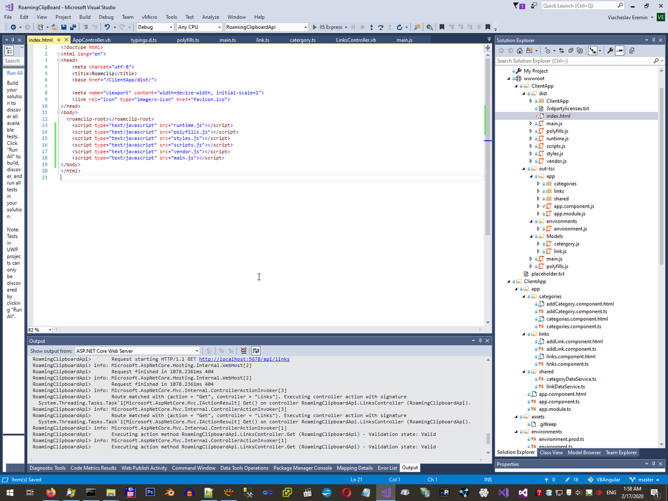Click the notifications flag icon in title bar
The width and height of the screenshot is (668, 501).
(x=518, y=6)
